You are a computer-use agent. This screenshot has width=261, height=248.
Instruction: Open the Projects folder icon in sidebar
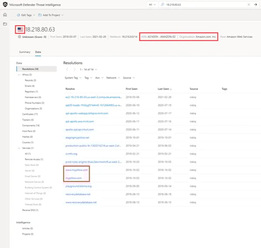click(x=5, y=24)
